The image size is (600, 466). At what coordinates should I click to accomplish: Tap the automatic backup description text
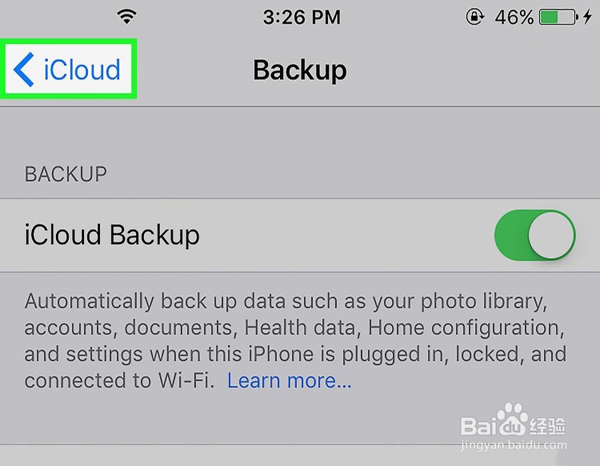coord(295,341)
